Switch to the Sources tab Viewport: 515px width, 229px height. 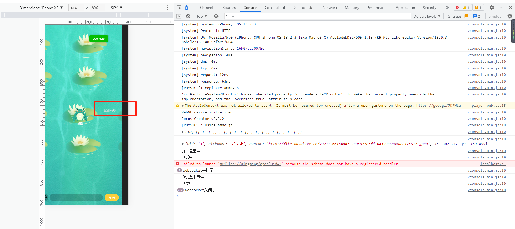[229, 8]
